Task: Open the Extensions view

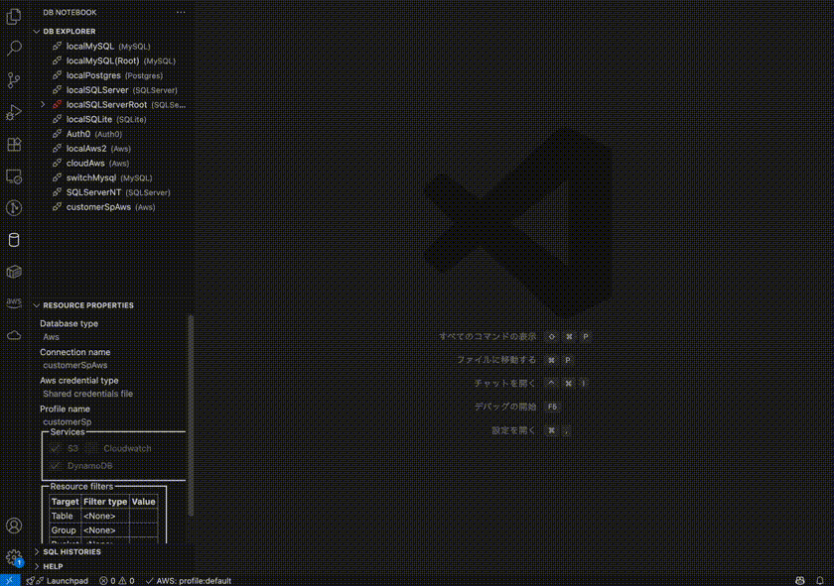Action: pos(14,144)
